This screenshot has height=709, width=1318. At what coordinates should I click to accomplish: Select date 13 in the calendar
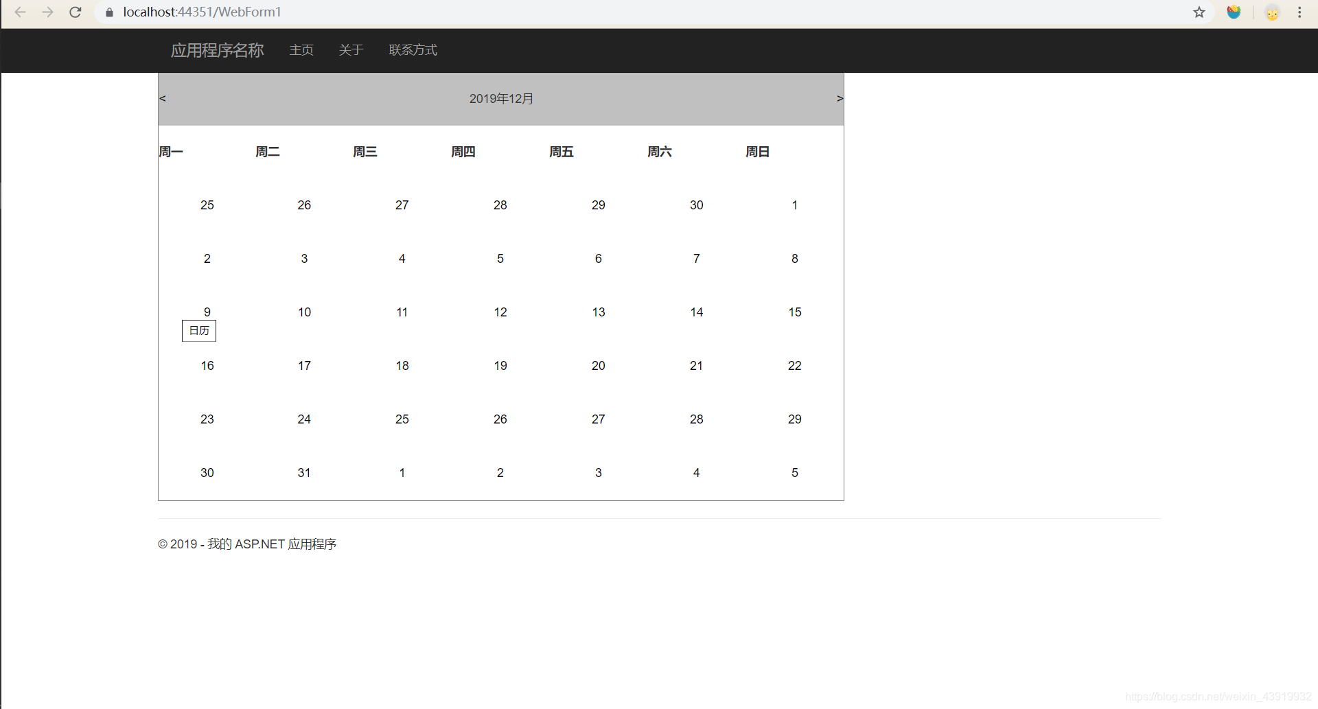click(x=599, y=312)
